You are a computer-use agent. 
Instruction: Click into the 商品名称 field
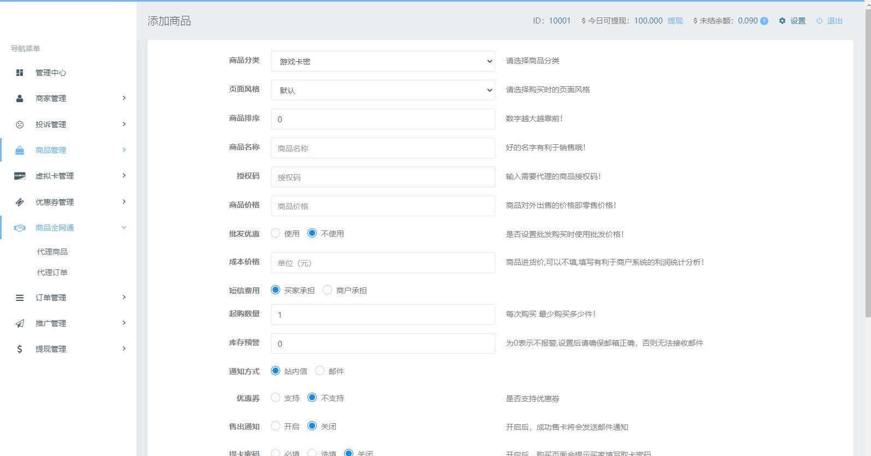coord(383,148)
